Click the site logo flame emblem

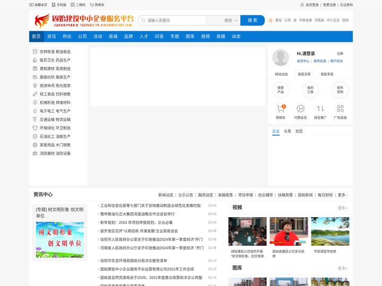point(42,21)
